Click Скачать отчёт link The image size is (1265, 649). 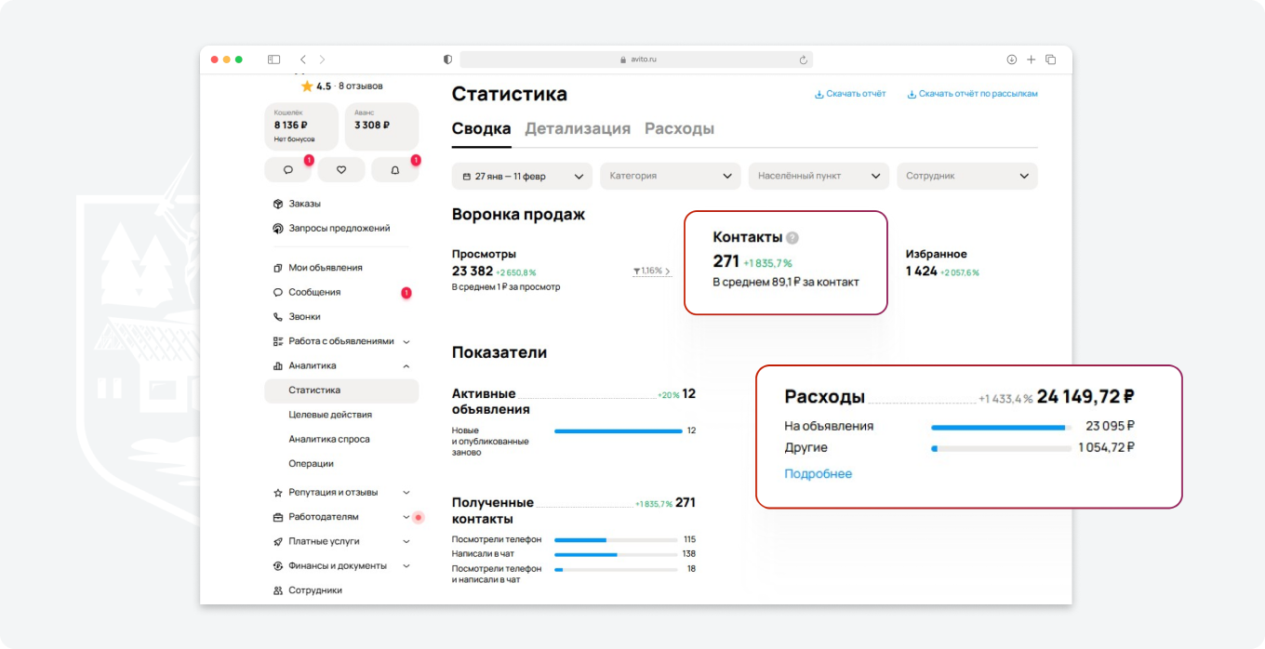click(x=850, y=94)
